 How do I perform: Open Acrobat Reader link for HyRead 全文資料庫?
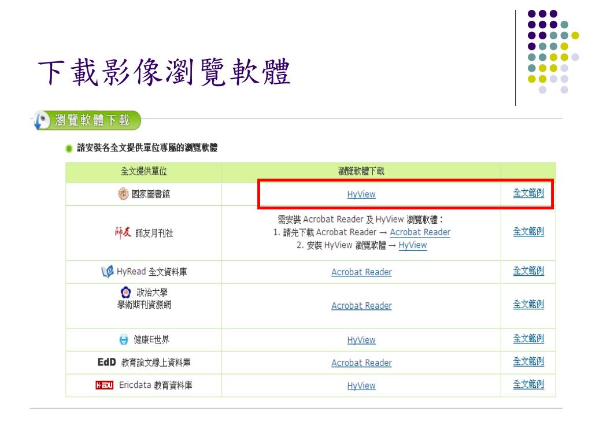(x=361, y=272)
